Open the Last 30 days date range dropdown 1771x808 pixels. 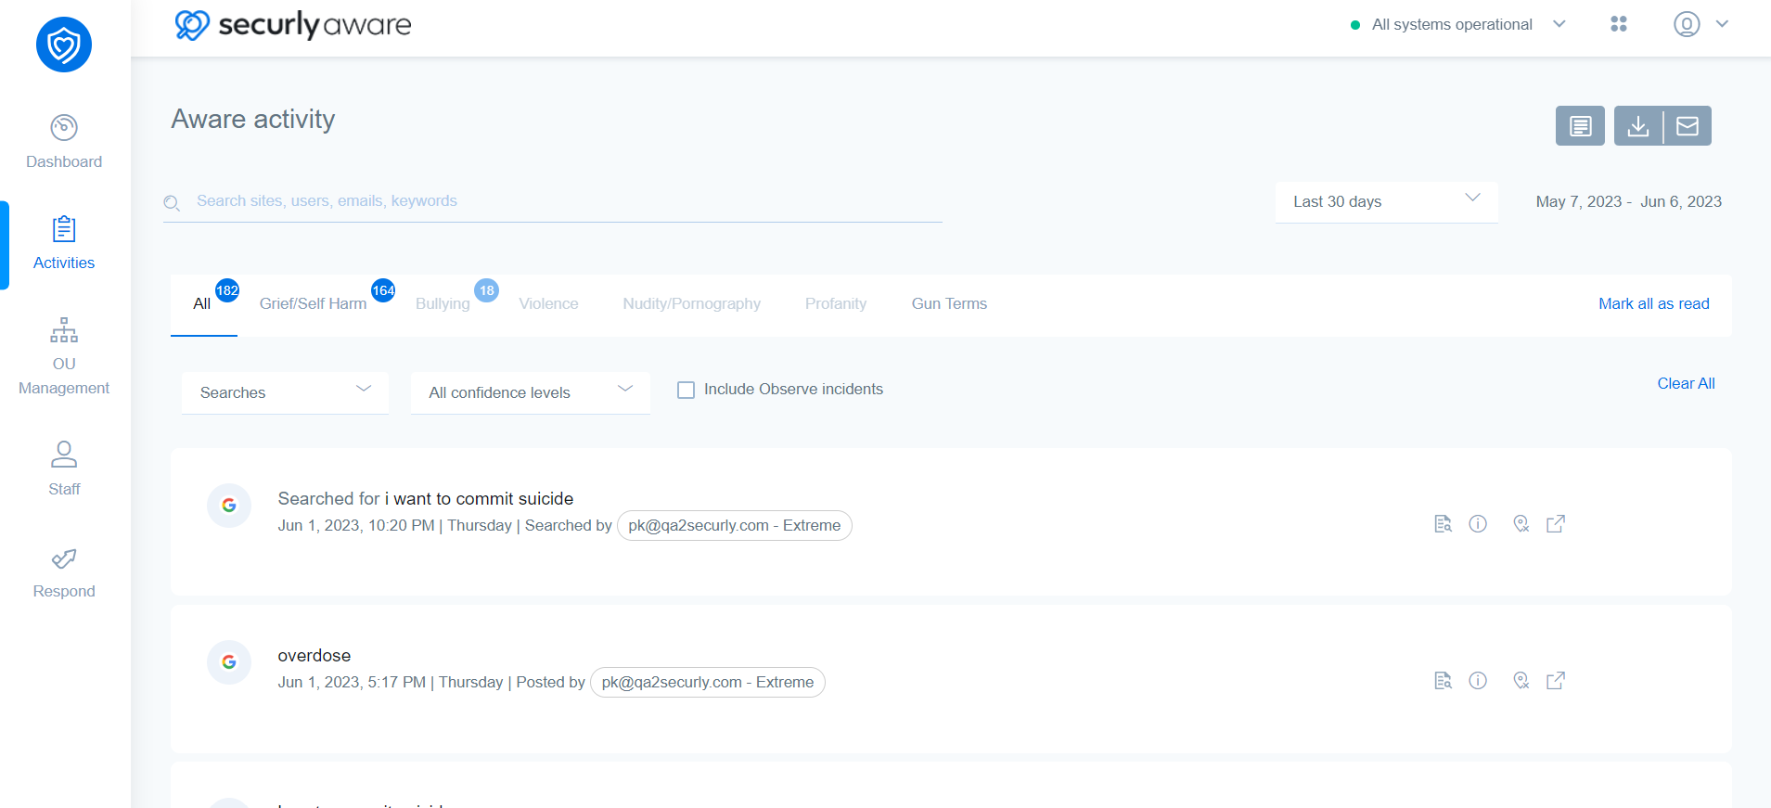click(1386, 201)
